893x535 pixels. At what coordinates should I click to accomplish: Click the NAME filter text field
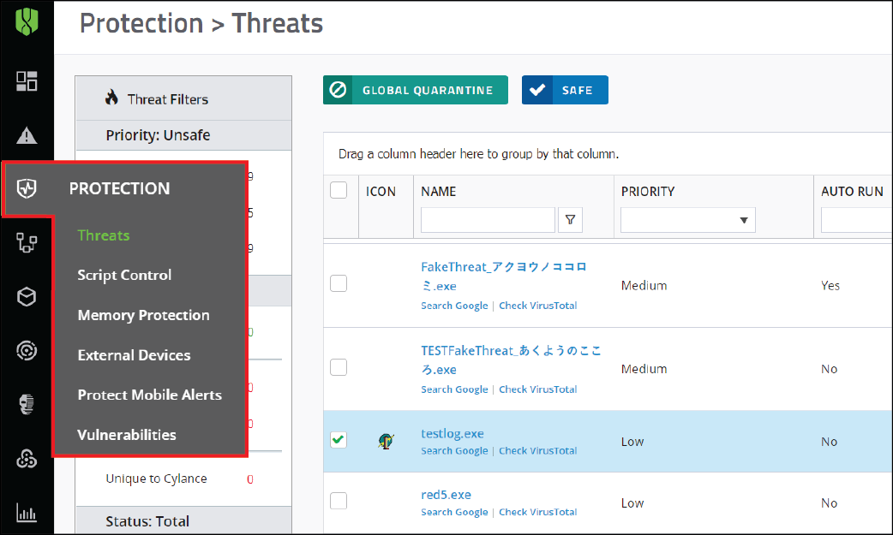click(488, 220)
